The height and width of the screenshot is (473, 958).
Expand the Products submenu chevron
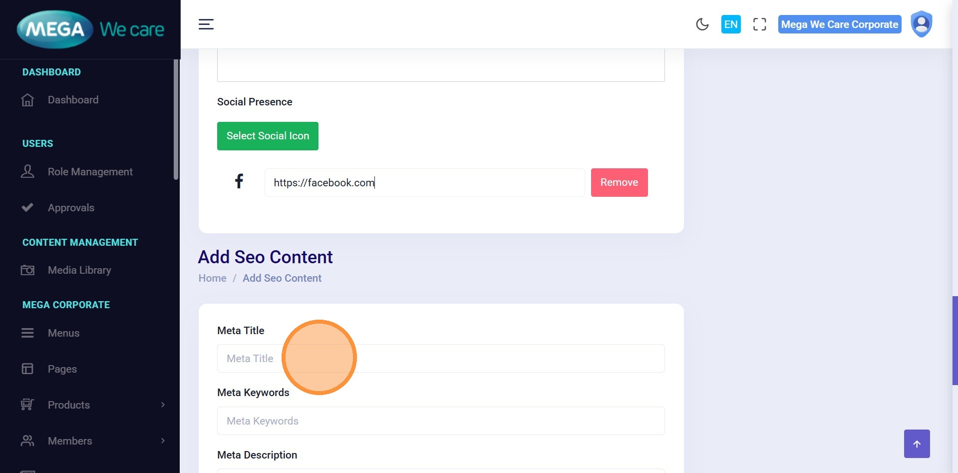click(x=163, y=405)
